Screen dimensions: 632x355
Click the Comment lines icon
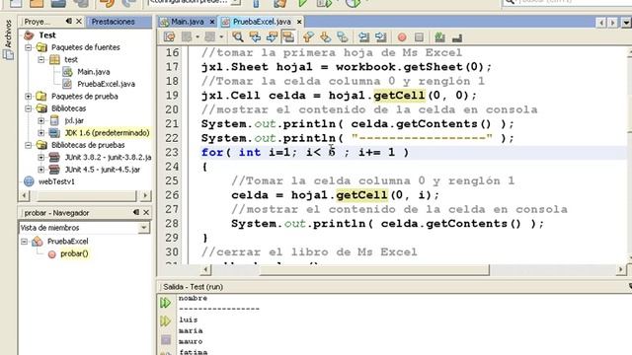pyautogui.click(x=439, y=37)
